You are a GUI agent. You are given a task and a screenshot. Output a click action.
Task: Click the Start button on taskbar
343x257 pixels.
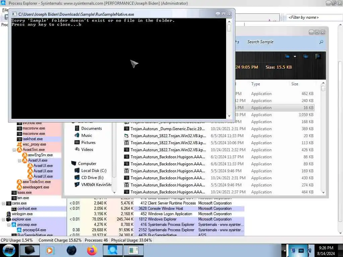click(x=9, y=250)
